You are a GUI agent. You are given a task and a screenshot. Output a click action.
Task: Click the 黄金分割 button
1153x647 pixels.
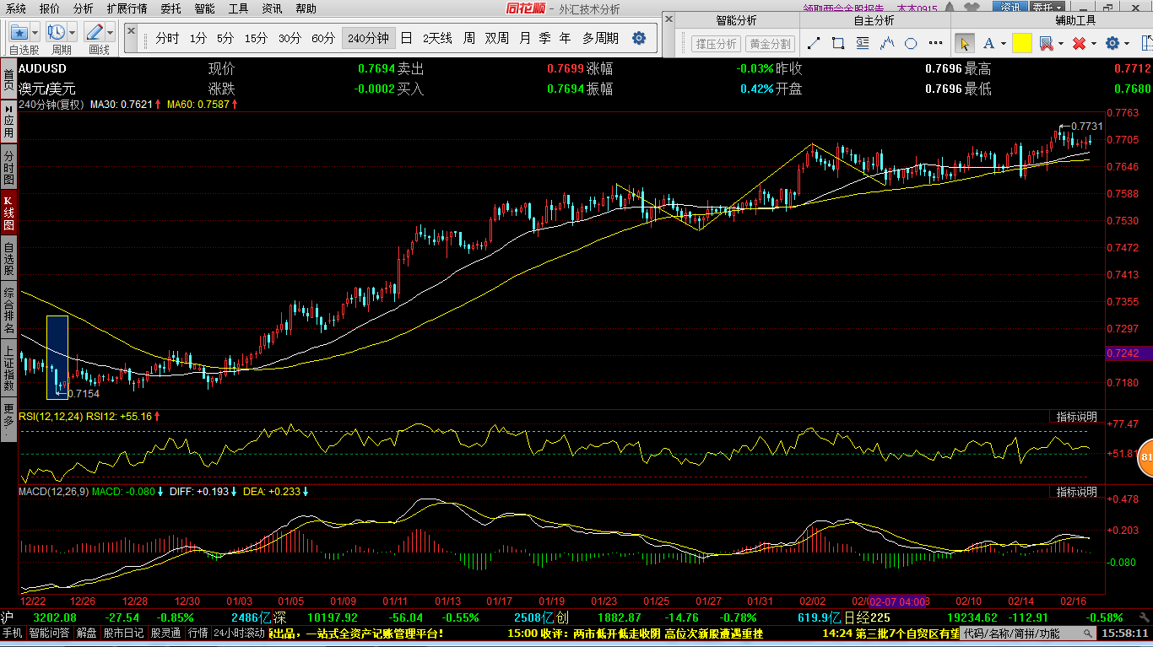(x=770, y=44)
